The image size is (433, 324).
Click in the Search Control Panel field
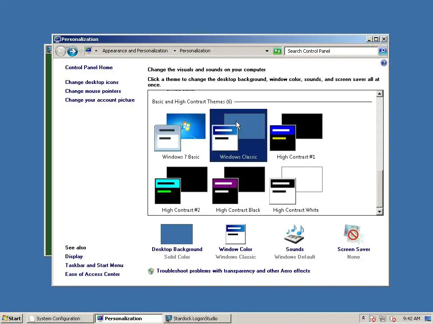tap(331, 51)
